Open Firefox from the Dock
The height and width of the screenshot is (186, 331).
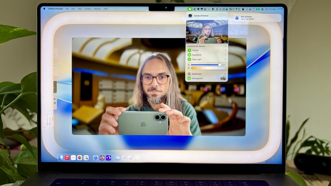[102, 157]
